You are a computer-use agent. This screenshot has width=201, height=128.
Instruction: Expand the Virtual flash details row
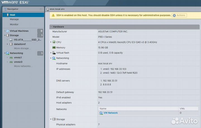(x=51, y=53)
